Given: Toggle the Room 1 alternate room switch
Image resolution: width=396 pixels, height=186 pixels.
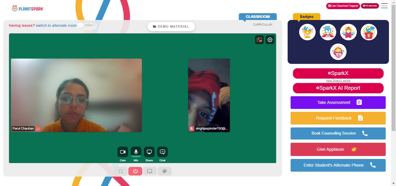Looking at the screenshot, I should click(86, 25).
